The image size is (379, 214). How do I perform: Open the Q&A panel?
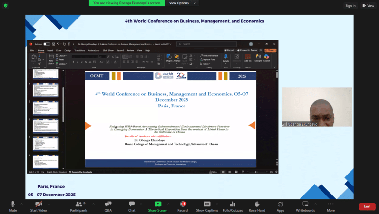(x=108, y=204)
